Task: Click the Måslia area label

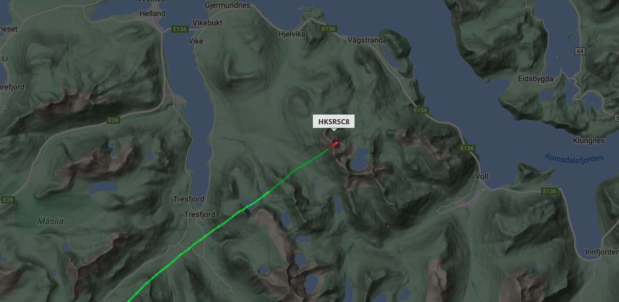Action: click(50, 221)
